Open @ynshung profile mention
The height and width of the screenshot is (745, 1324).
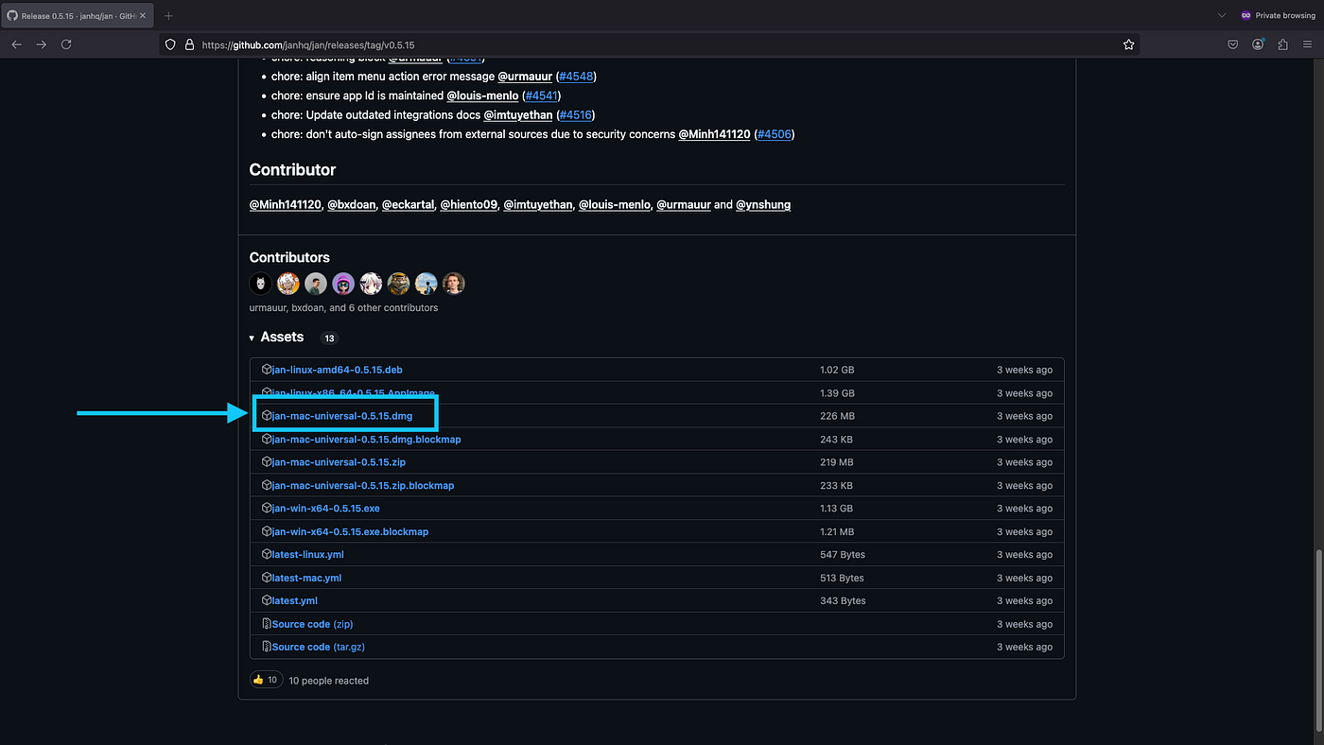click(763, 204)
